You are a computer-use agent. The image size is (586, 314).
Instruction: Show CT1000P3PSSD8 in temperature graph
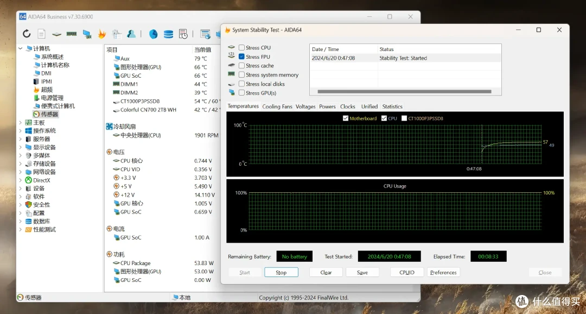coord(404,118)
